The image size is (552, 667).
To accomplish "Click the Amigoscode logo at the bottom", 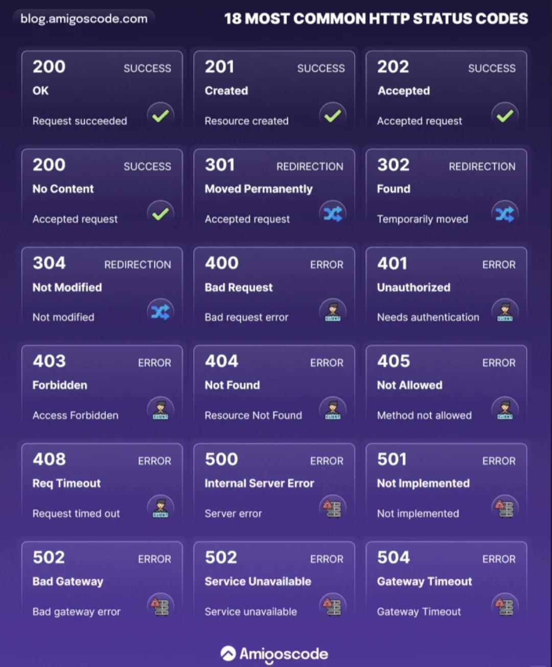I will tap(274, 654).
